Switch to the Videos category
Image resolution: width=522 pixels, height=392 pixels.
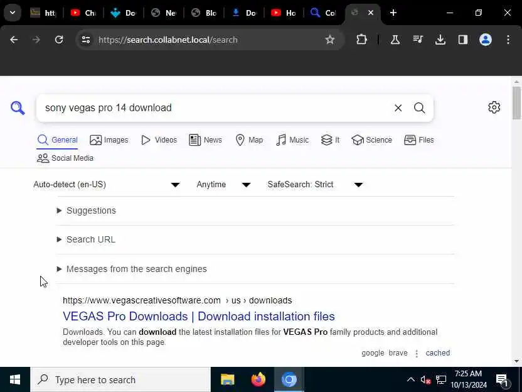159,140
